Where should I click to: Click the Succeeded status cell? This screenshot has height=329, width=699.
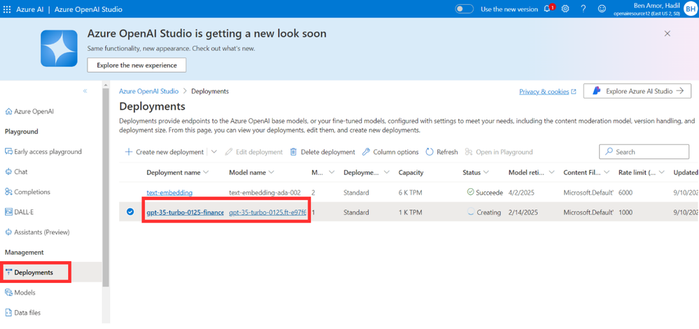pos(485,192)
